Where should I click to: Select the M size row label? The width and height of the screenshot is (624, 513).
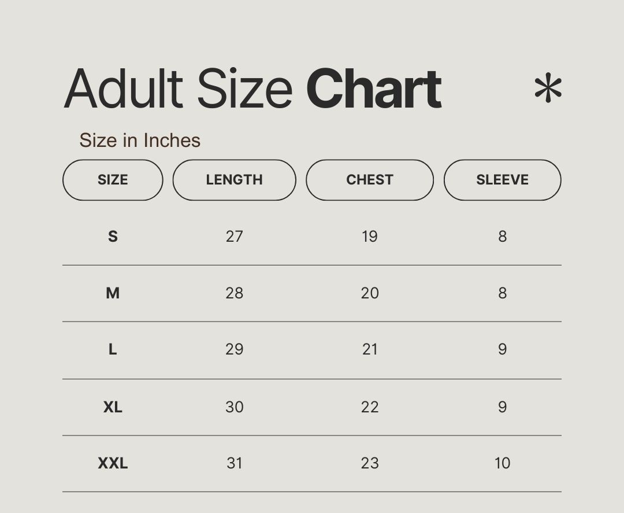click(x=113, y=293)
